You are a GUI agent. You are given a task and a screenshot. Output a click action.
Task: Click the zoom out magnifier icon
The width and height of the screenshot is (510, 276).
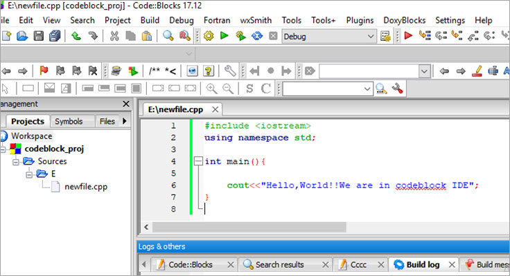228,89
